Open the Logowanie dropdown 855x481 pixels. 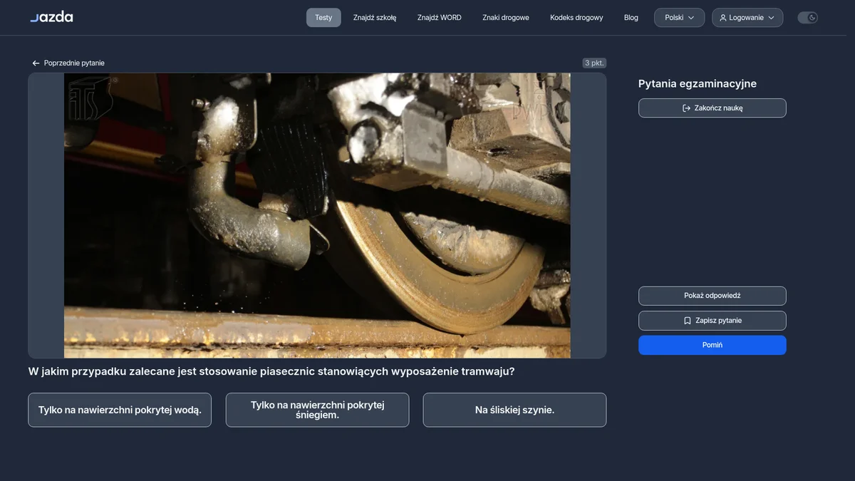coord(747,18)
